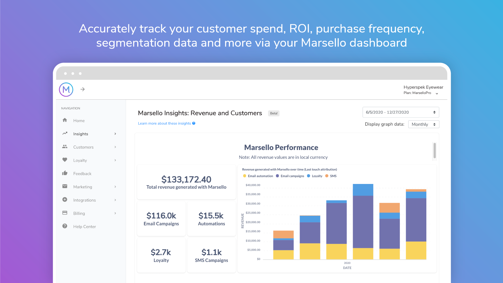Open Customers in navigation
Screen dimensions: 503x283
click(x=83, y=147)
